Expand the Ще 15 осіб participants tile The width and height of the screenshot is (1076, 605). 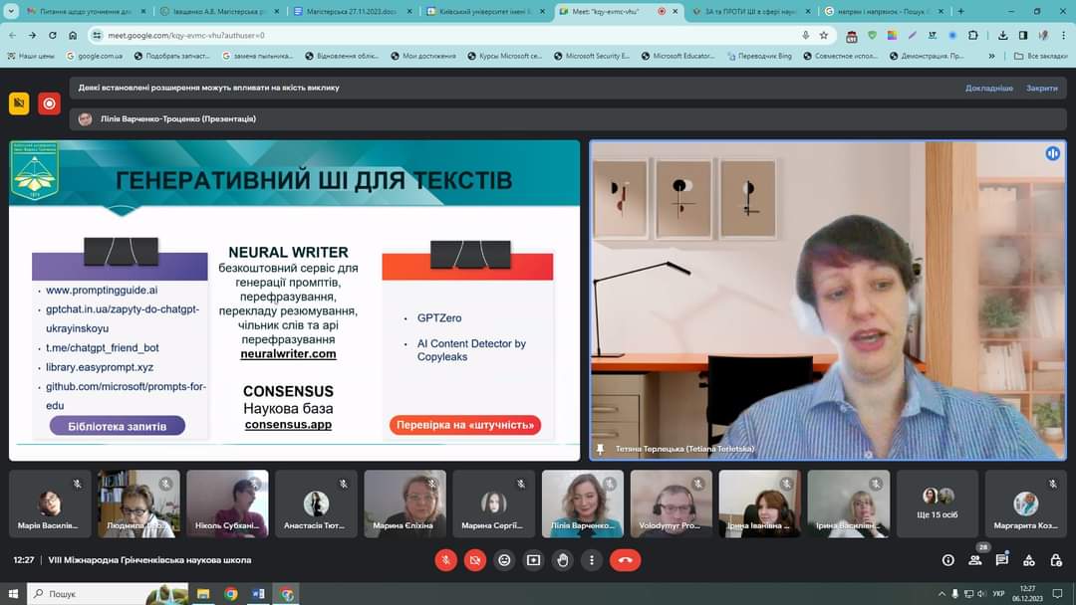[x=938, y=504]
